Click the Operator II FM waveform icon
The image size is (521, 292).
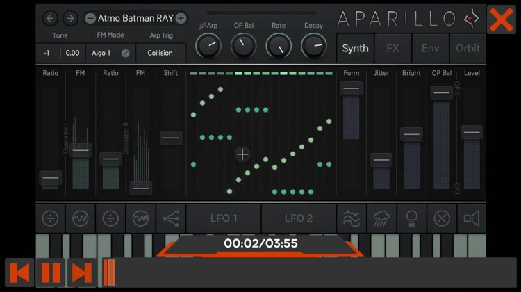click(x=141, y=218)
